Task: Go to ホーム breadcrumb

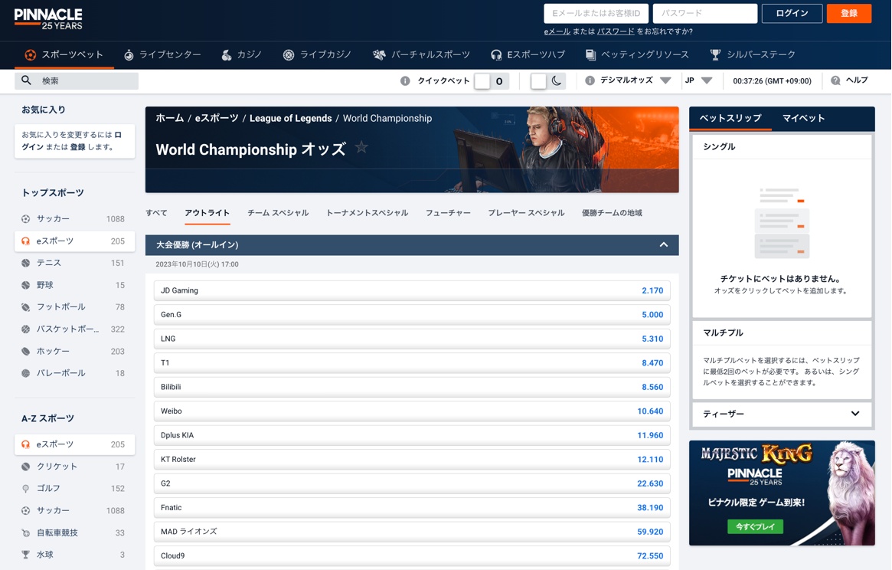Action: tap(169, 119)
